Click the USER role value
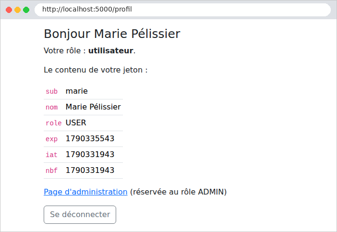The width and height of the screenshot is (337, 232). (x=76, y=123)
